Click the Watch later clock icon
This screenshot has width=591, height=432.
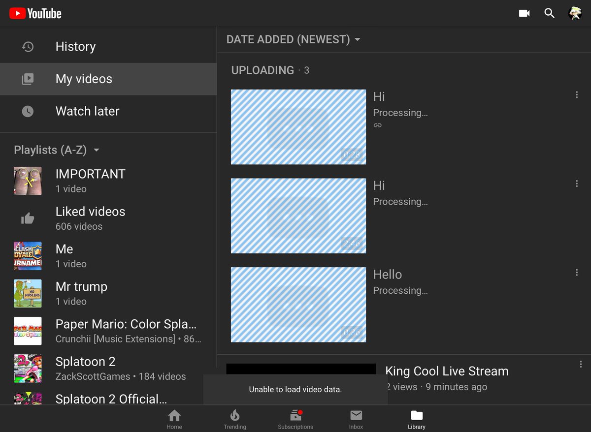[x=28, y=111]
